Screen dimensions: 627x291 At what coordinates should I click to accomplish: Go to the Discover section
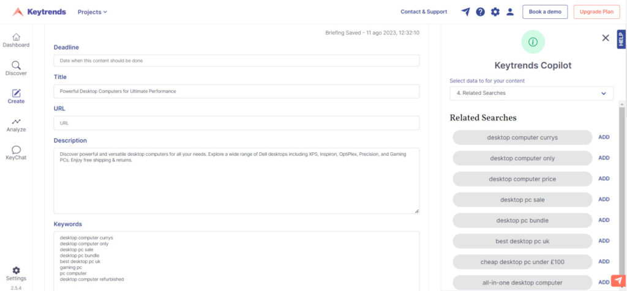16,68
